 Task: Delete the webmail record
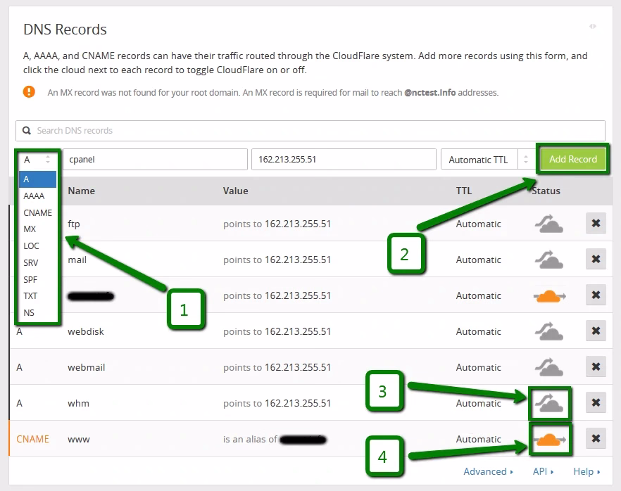pos(596,366)
